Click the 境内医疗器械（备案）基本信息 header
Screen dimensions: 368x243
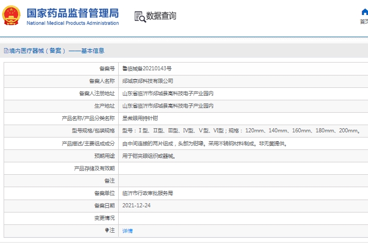(x=54, y=51)
